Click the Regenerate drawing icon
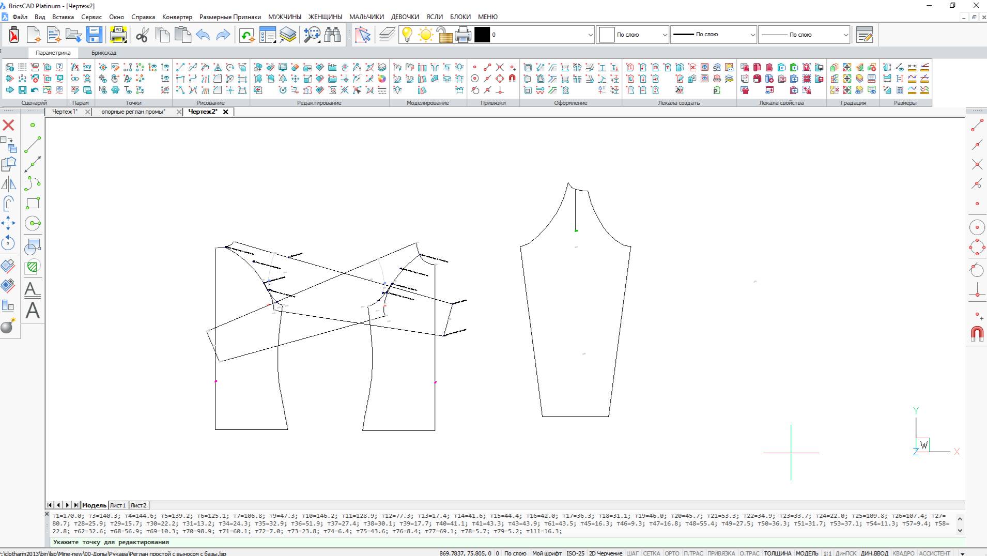Image resolution: width=987 pixels, height=556 pixels. click(x=247, y=35)
